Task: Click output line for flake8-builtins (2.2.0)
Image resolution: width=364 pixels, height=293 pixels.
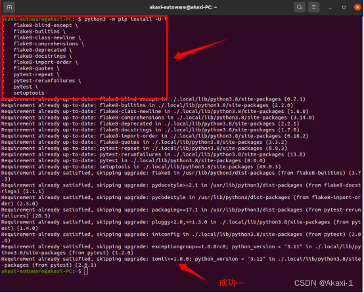Action: click(147, 105)
